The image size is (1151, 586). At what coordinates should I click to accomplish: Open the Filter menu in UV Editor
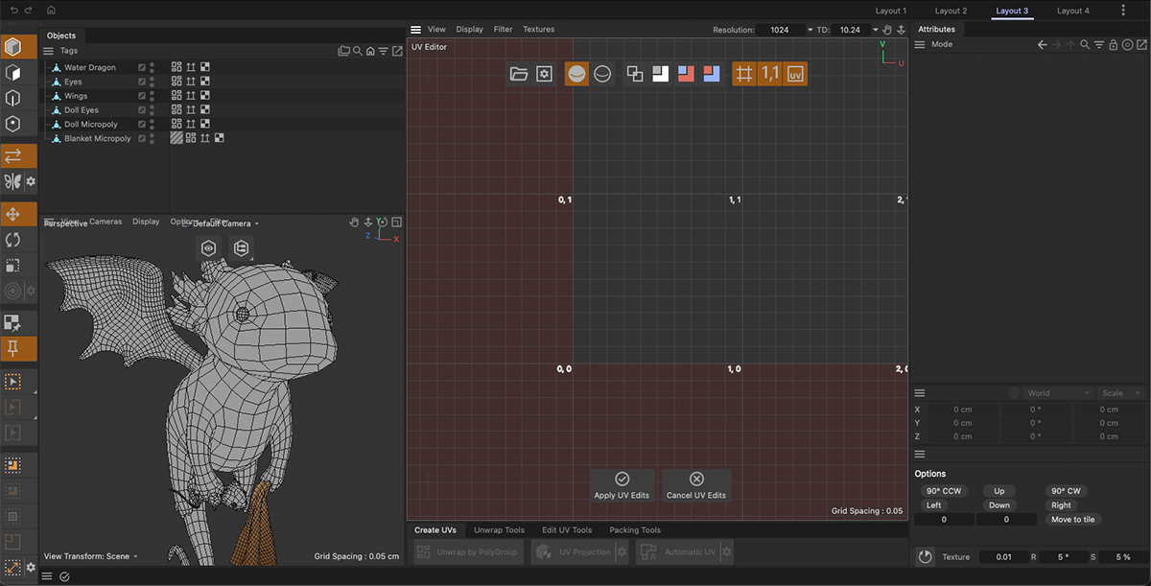click(504, 30)
